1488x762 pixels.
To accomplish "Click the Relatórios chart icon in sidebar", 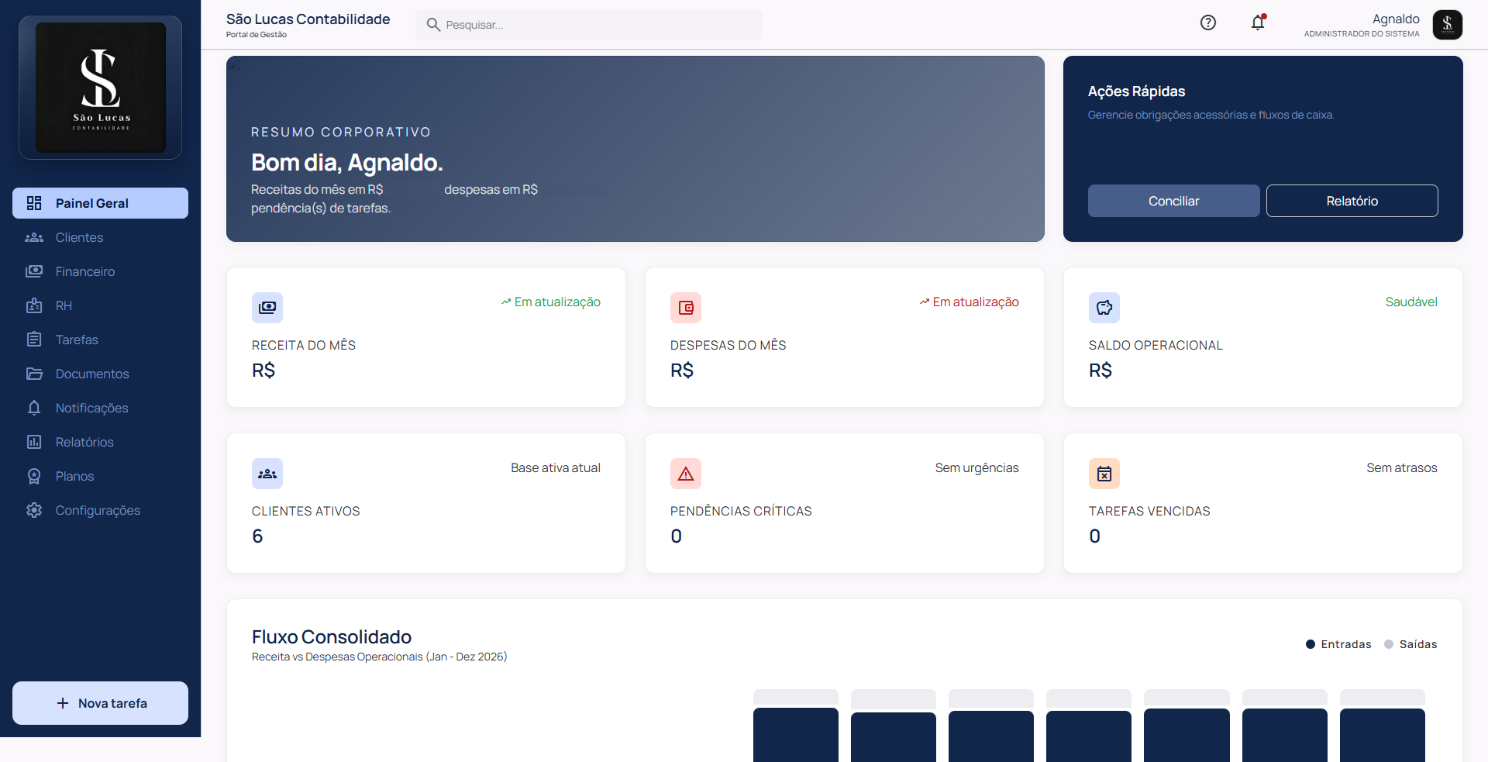I will (34, 442).
